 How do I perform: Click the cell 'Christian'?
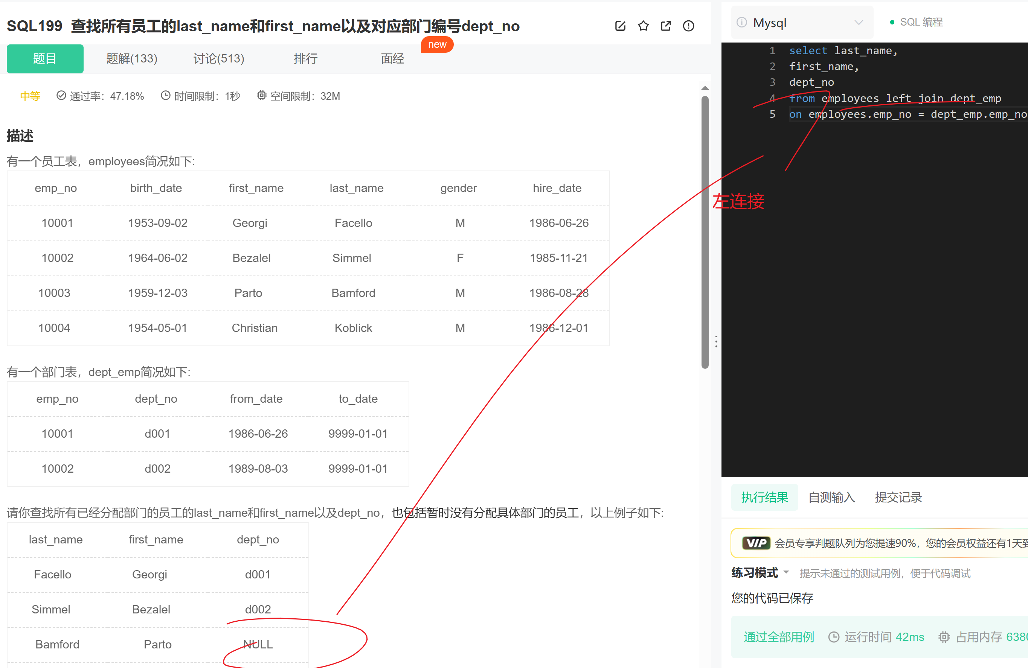point(255,328)
